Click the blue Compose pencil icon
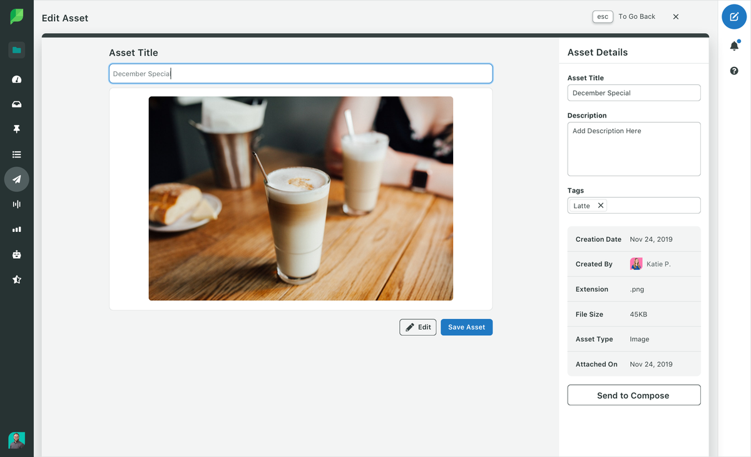 [x=734, y=17]
